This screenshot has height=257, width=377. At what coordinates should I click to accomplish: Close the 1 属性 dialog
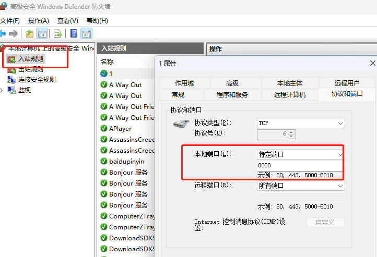372,63
